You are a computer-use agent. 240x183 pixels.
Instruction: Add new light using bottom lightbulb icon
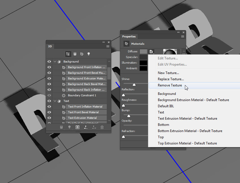point(69,127)
